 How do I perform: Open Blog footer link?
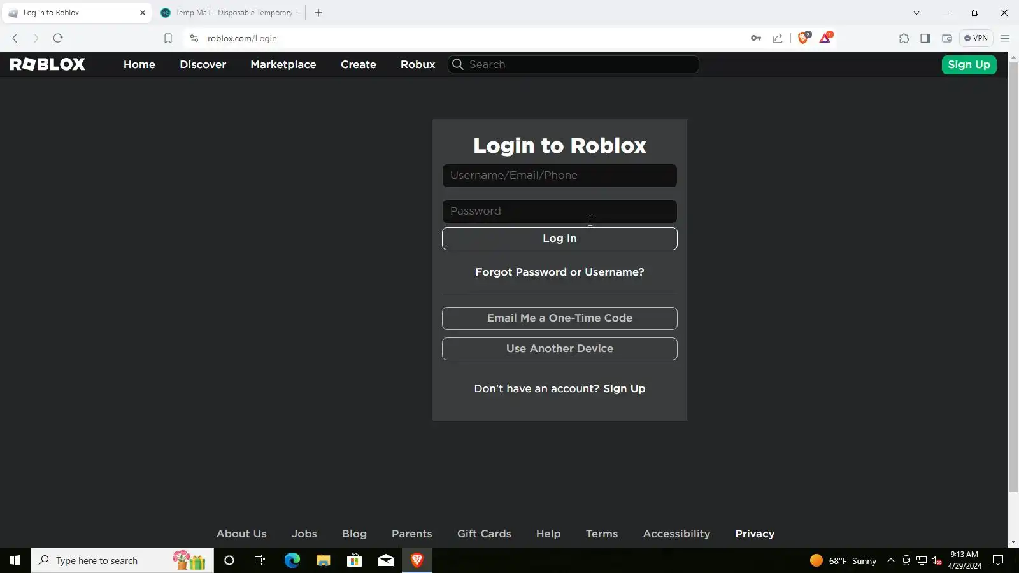point(354,534)
